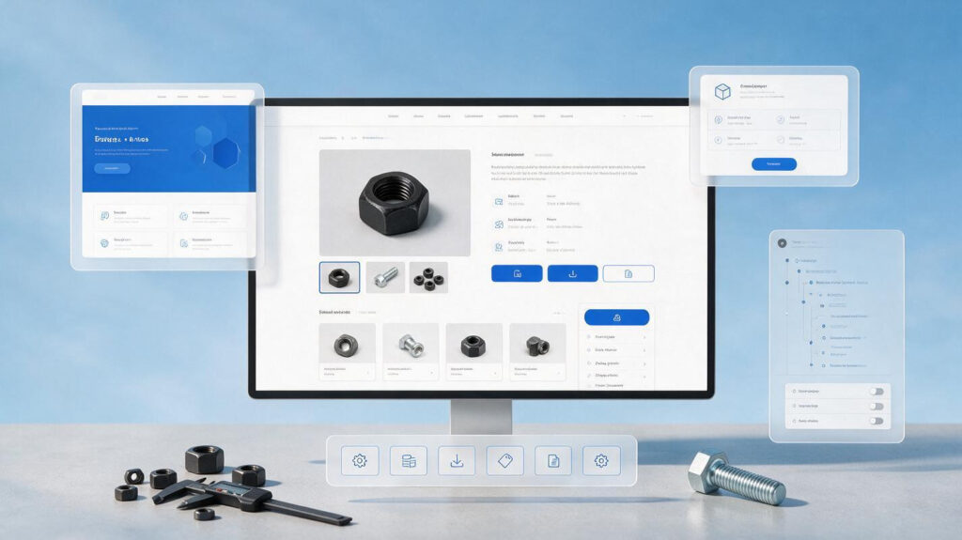Toggle the top switch in the right tree panel
This screenshot has width=962, height=540.
point(877,391)
